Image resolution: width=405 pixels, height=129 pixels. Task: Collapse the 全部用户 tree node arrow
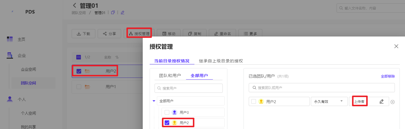point(154,101)
